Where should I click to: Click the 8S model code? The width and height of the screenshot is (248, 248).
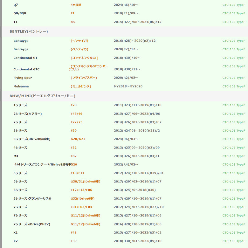pyautogui.click(x=72, y=22)
